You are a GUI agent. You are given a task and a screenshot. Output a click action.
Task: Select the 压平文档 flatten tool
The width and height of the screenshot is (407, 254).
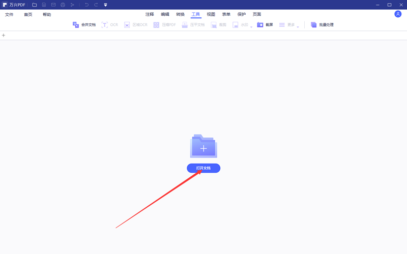[193, 25]
